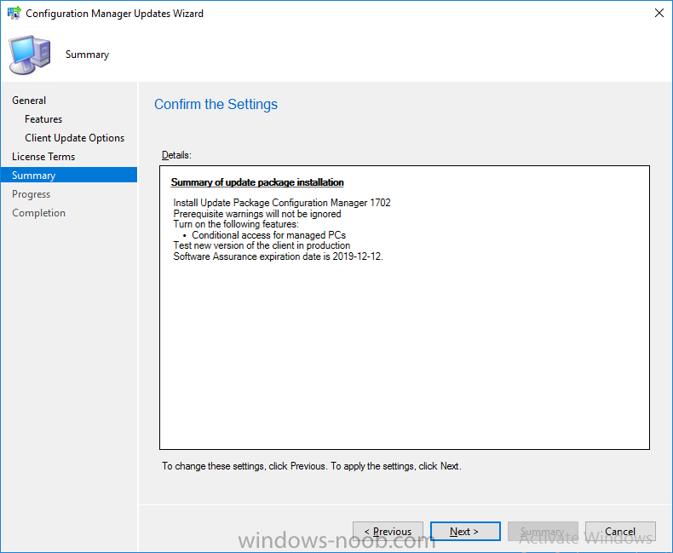Cancel the updates wizard
This screenshot has height=553, width=673.
tap(620, 532)
